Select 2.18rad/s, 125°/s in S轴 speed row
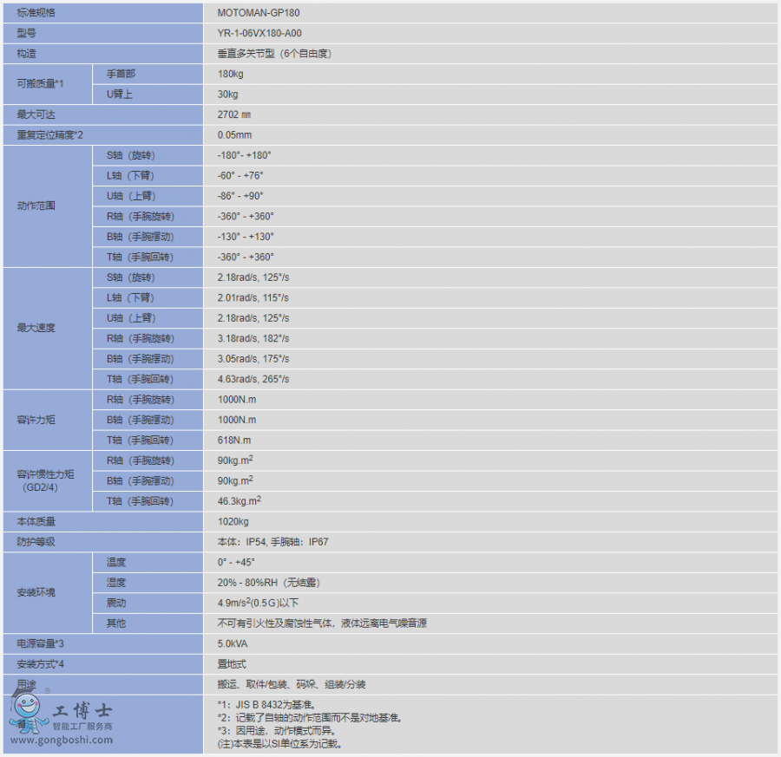This screenshot has width=781, height=757. pos(253,277)
